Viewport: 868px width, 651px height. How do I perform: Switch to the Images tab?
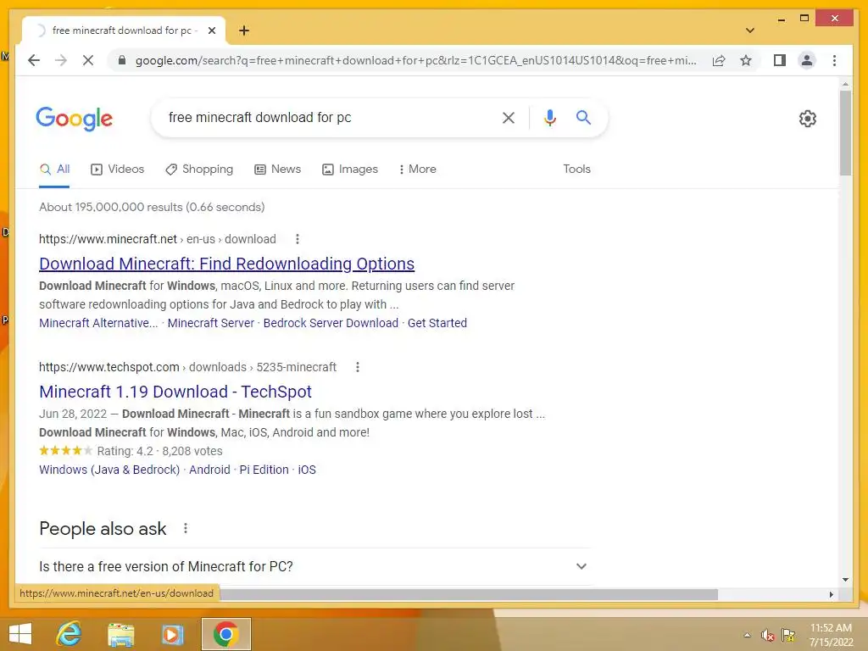click(x=350, y=169)
